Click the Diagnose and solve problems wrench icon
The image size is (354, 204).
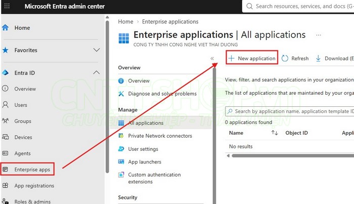pyautogui.click(x=121, y=94)
